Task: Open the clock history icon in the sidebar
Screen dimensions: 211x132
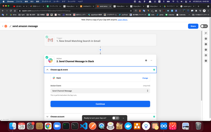Action: click(x=206, y=50)
